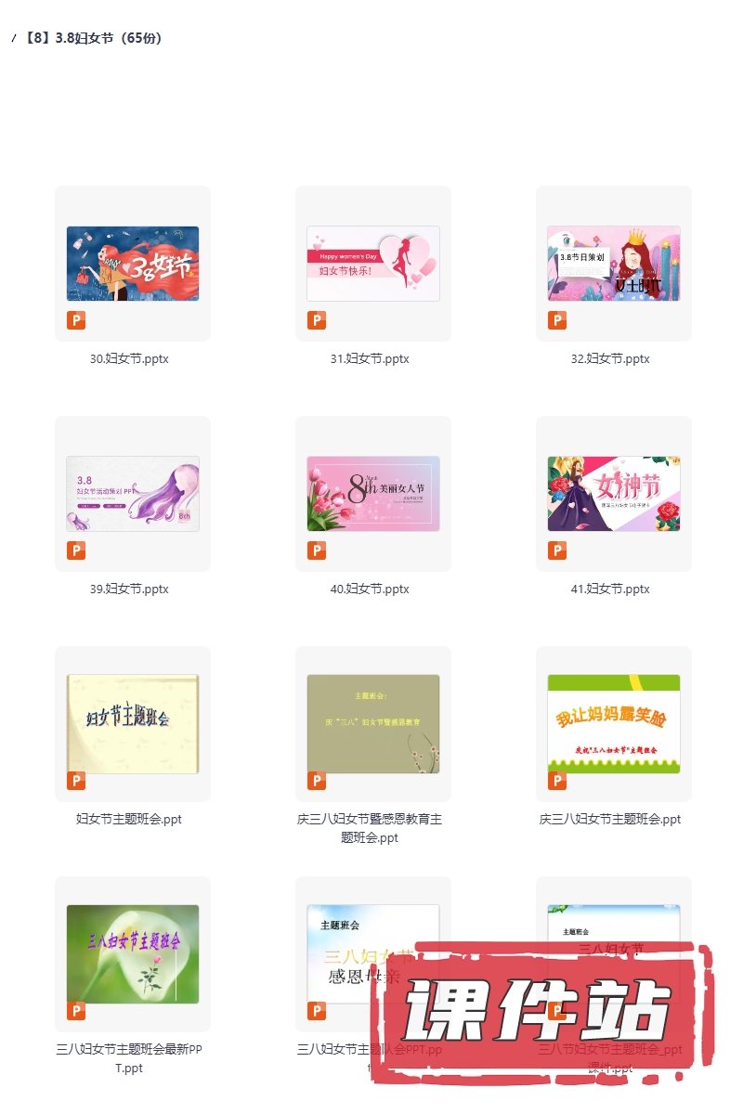Click the PowerPoint icon on 40.妇女节.pptx
The image size is (743, 1114).
point(317,551)
